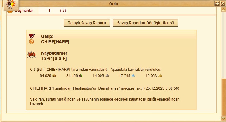Click the sulfur icon next to 10.063
This screenshot has width=226, height=122.
click(x=160, y=75)
